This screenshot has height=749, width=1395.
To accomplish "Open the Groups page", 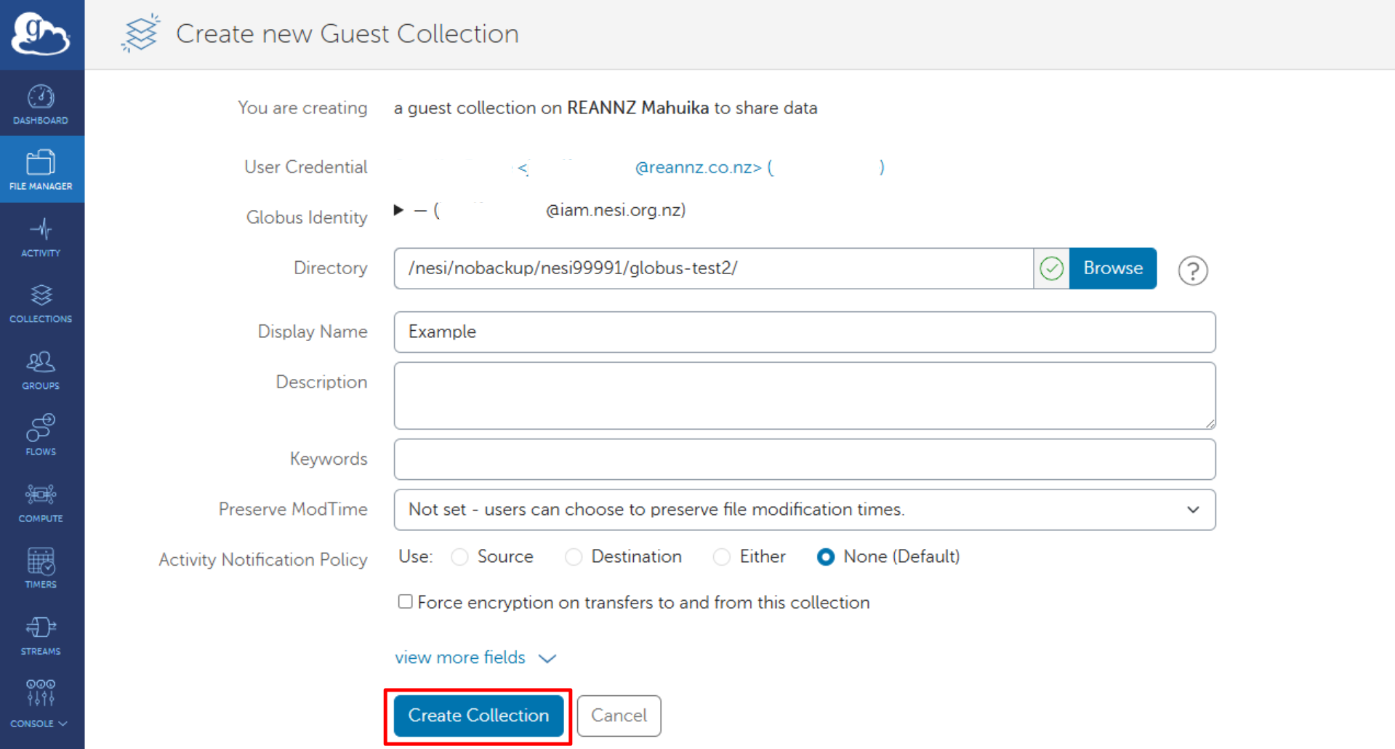I will pos(41,370).
